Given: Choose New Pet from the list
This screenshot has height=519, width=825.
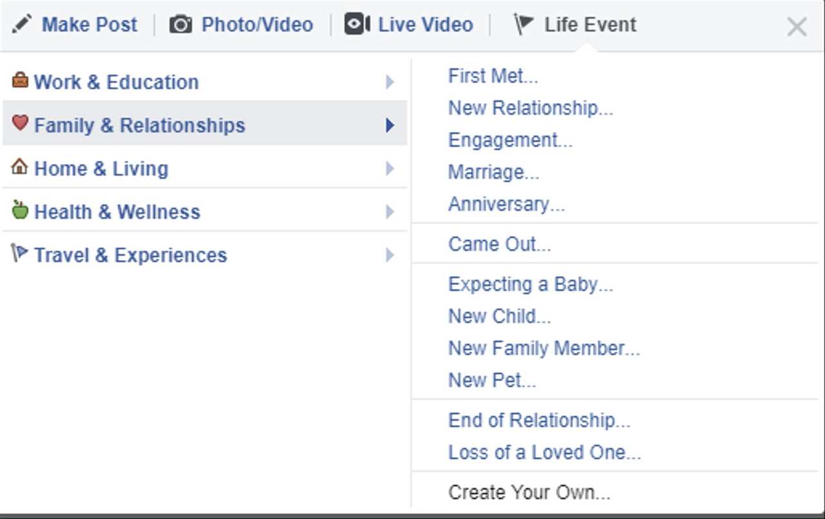Looking at the screenshot, I should (492, 380).
